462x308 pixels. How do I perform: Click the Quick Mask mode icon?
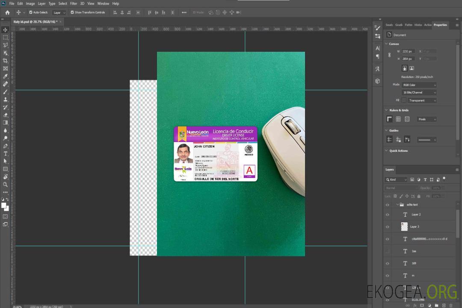pyautogui.click(x=5, y=216)
